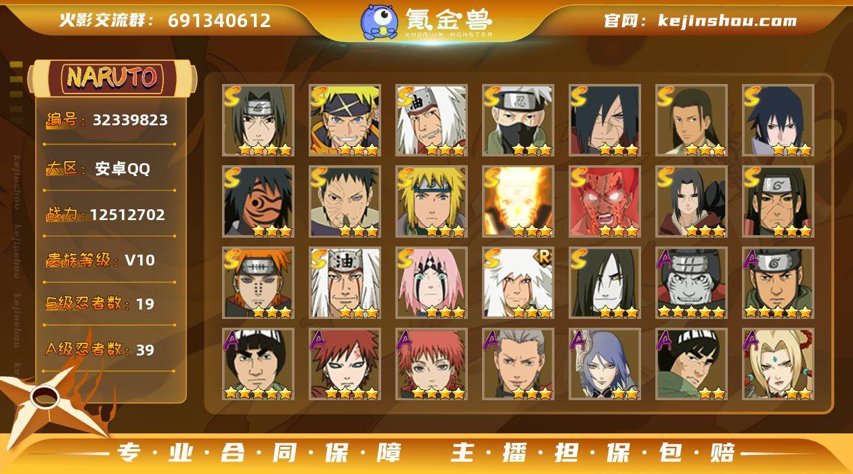The image size is (853, 474).
Task: Select the blond Minato Fourth Hokage portrait
Action: click(431, 201)
